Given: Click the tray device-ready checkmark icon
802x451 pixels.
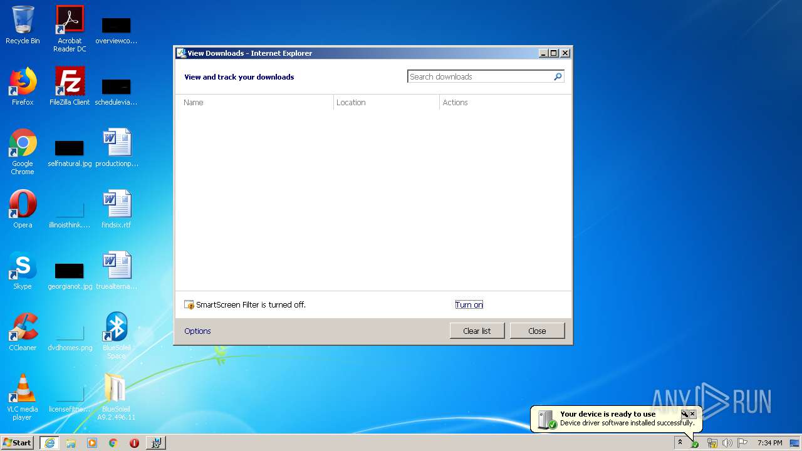Looking at the screenshot, I should click(695, 443).
